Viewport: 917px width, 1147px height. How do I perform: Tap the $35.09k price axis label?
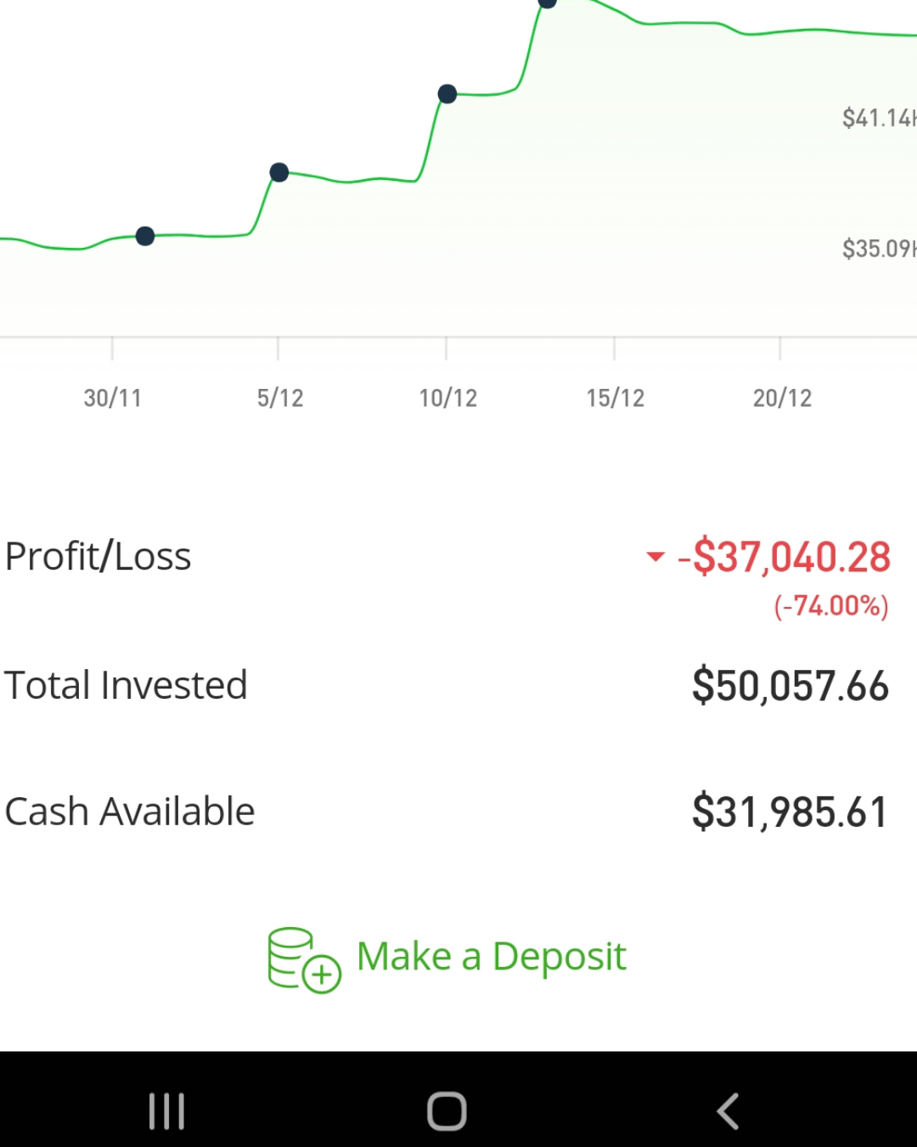point(878,249)
